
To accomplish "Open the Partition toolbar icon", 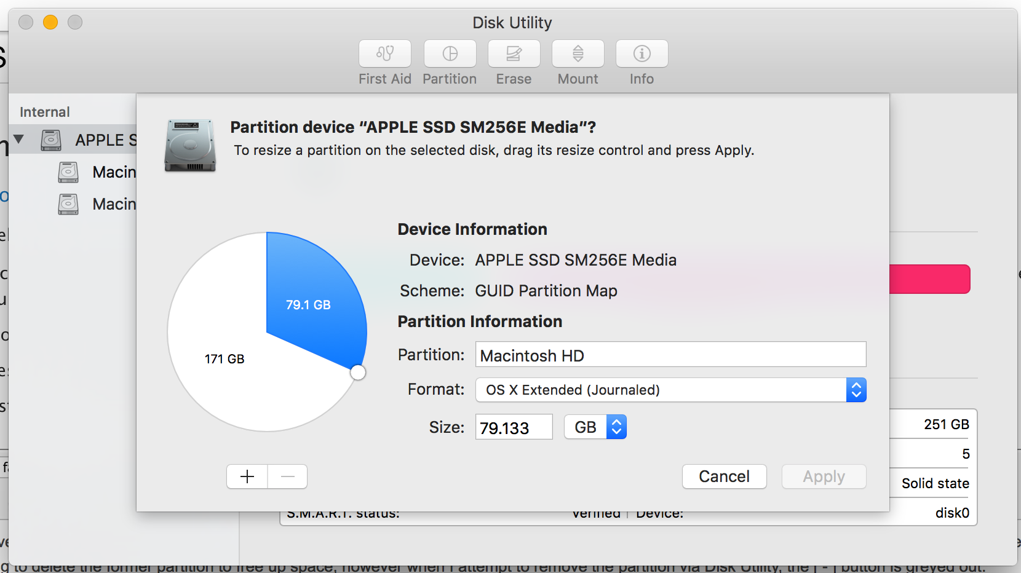I will (450, 54).
